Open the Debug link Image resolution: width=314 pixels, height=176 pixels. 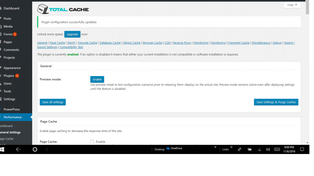click(x=277, y=43)
